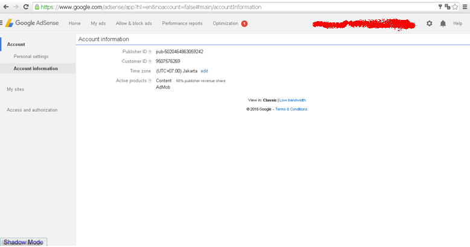The height and width of the screenshot is (247, 470).
Task: Click the browser forward arrow
Action: (16, 7)
